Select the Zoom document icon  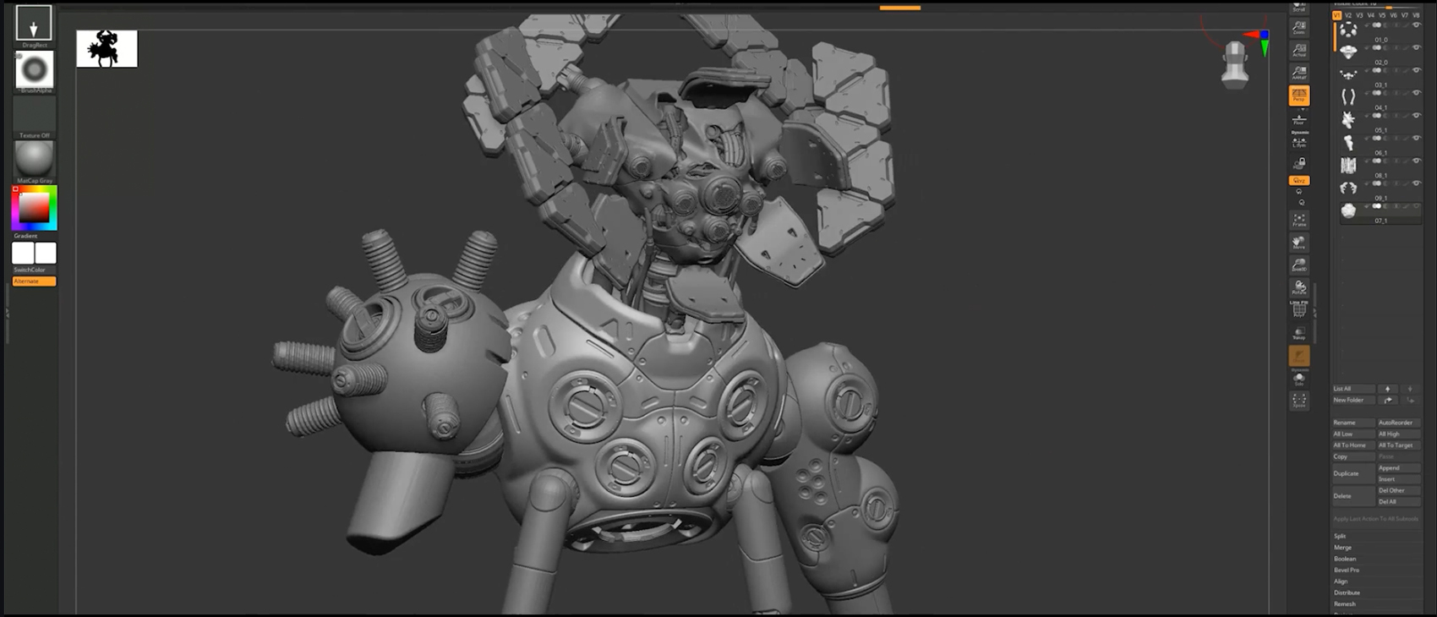(1299, 28)
